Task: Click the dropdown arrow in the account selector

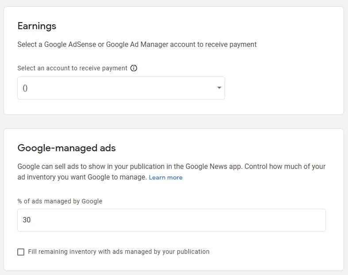Action: pos(219,88)
